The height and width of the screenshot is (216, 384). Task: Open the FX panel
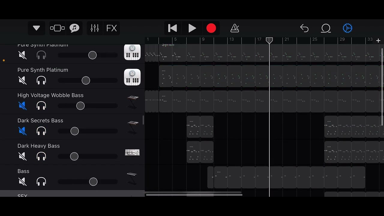tap(112, 28)
